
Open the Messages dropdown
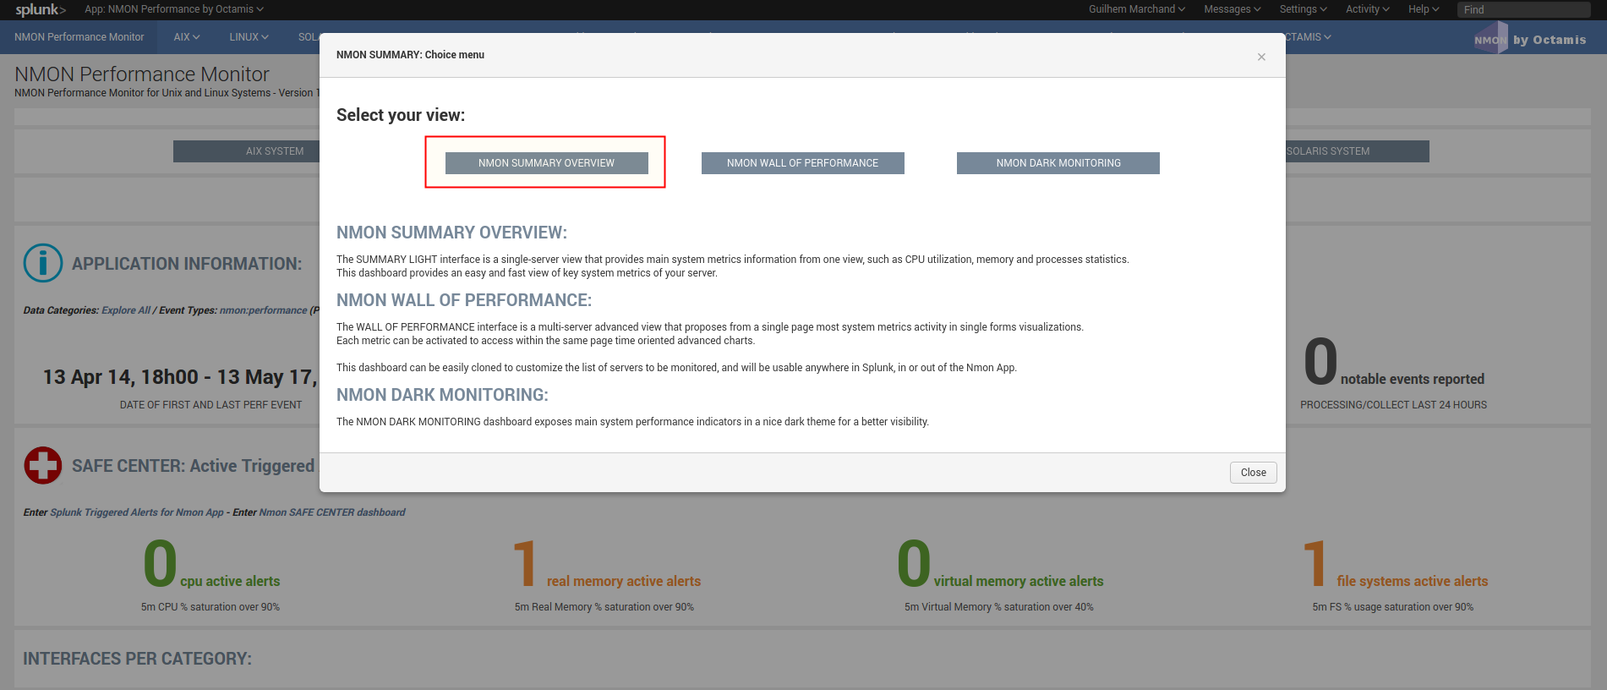1232,9
